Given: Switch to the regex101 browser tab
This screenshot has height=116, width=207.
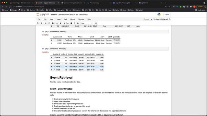Looking at the screenshot, I should (x=124, y=3).
